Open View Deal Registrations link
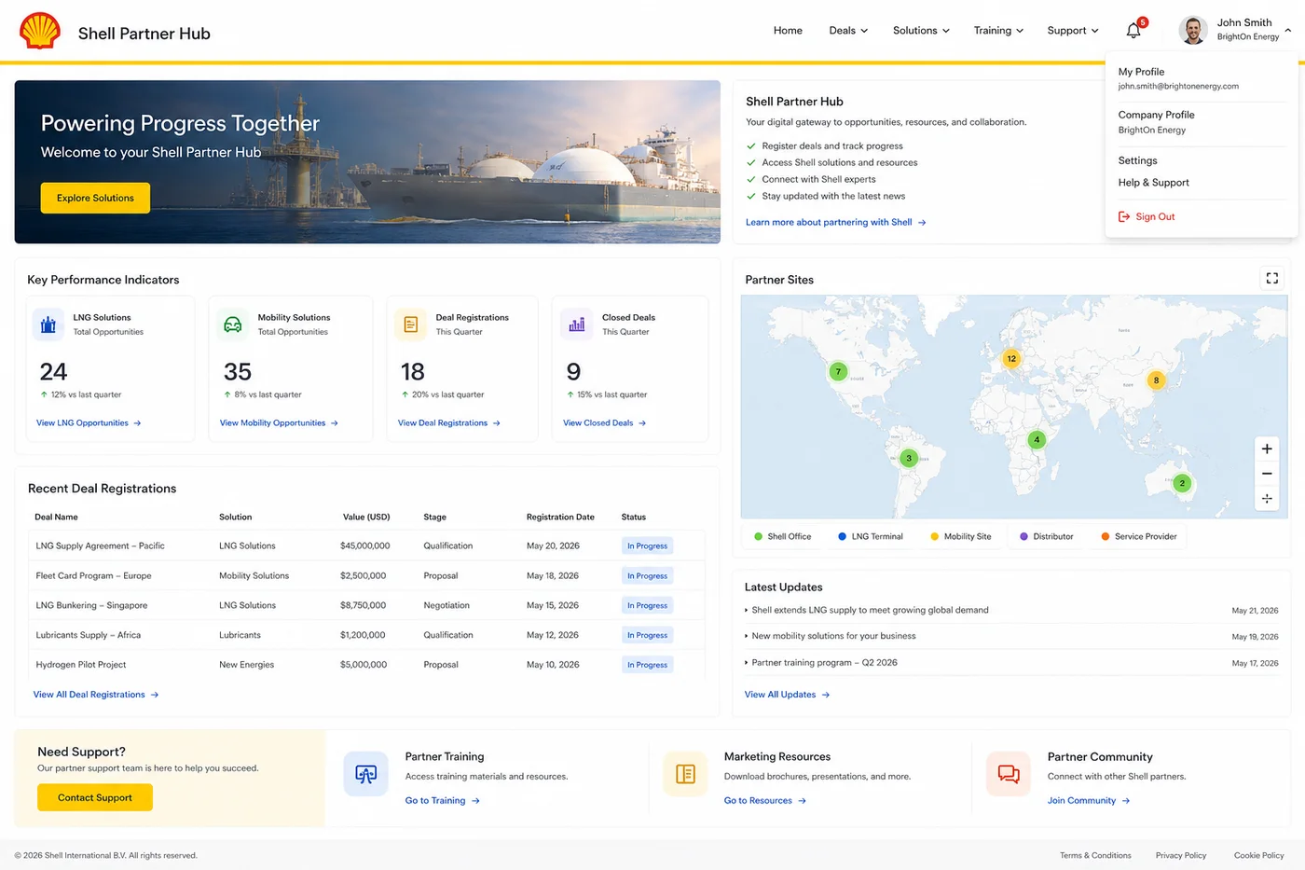 (x=449, y=423)
